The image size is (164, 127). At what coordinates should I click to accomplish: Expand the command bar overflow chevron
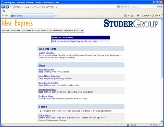pos(162,14)
